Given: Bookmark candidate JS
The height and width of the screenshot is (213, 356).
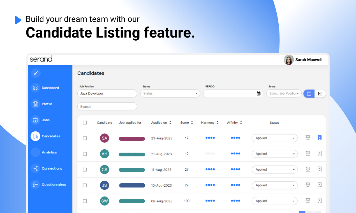Looking at the screenshot, I should click(x=320, y=185).
